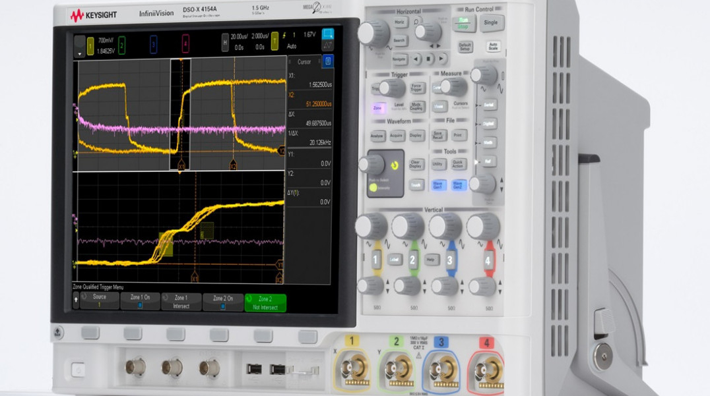Hit the Horiz button
Screen dimensions: 710x396
click(x=399, y=22)
